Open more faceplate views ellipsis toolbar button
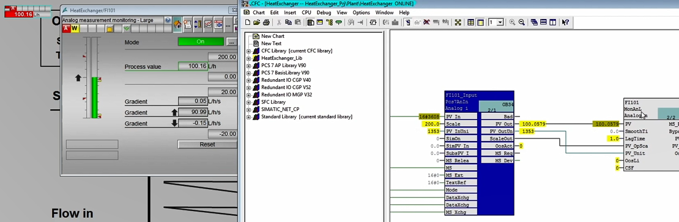The height and width of the screenshot is (222, 679). click(228, 24)
